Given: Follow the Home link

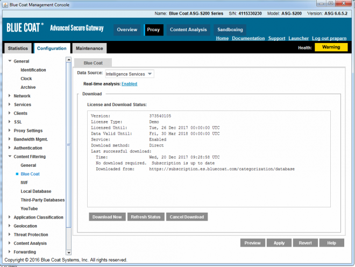Looking at the screenshot, I should coord(222,38).
